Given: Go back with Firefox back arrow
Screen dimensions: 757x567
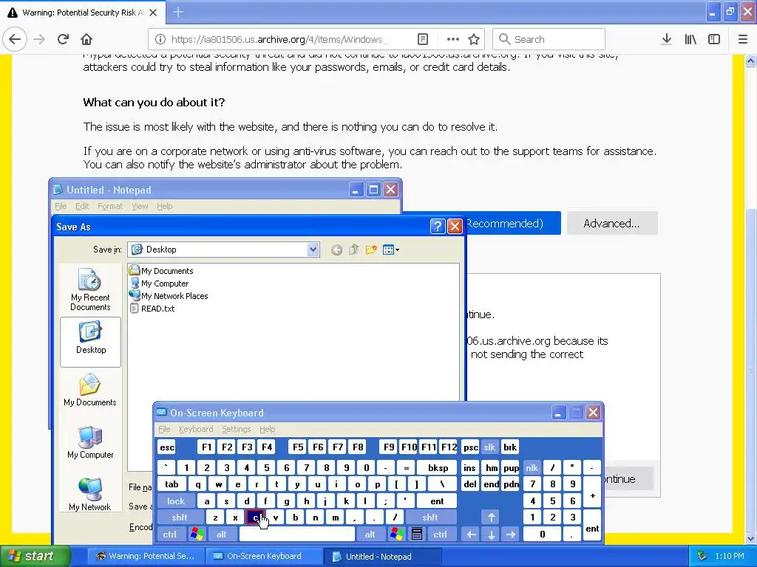Looking at the screenshot, I should click(x=15, y=39).
